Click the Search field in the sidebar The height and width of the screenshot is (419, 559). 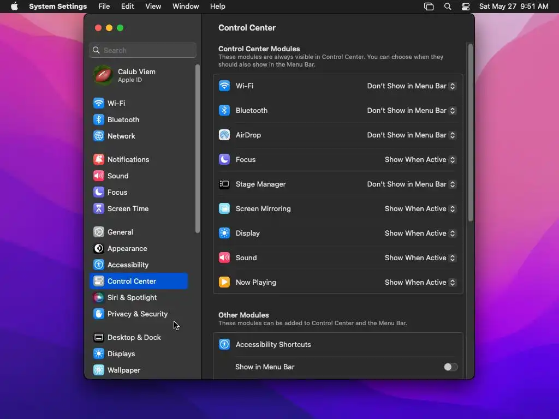pyautogui.click(x=142, y=50)
